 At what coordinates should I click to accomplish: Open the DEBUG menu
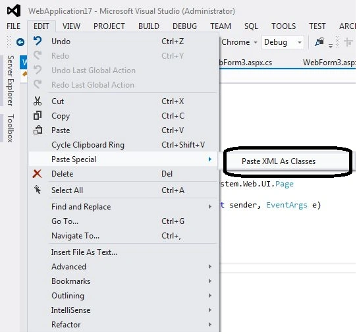click(184, 26)
